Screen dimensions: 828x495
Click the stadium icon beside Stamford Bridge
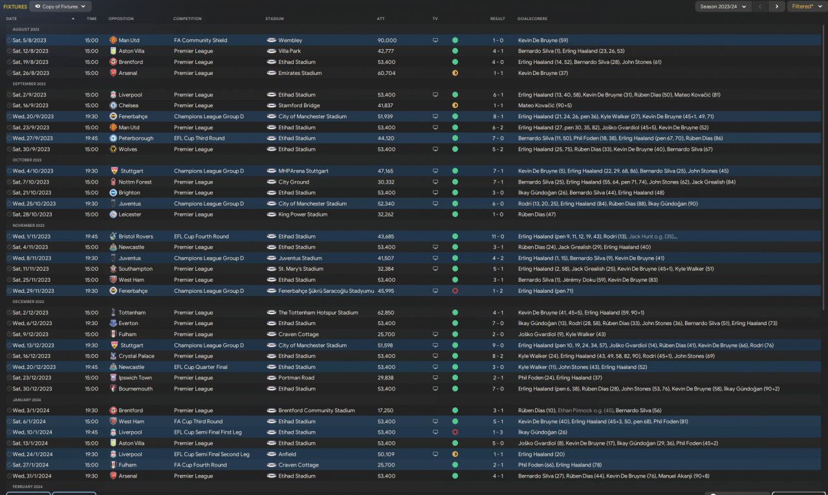point(271,105)
